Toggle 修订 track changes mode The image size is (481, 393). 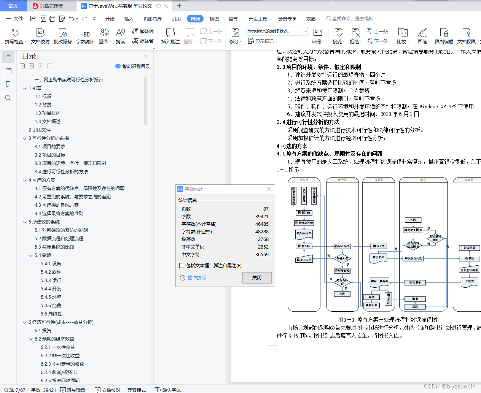pos(236,36)
